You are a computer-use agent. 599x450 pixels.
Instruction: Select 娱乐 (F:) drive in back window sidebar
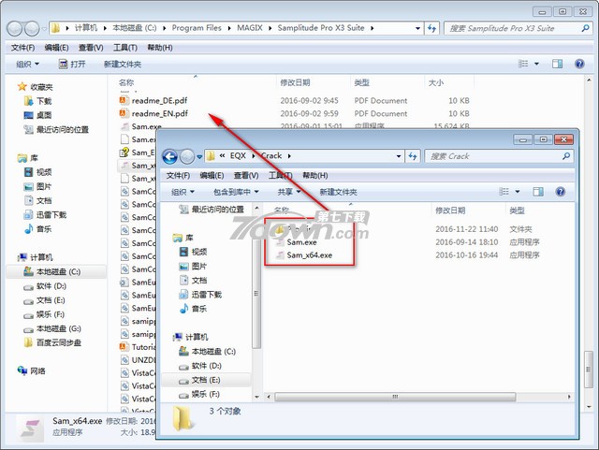[44, 314]
